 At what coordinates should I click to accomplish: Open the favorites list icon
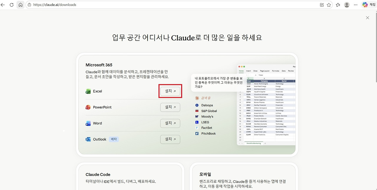point(338,5)
